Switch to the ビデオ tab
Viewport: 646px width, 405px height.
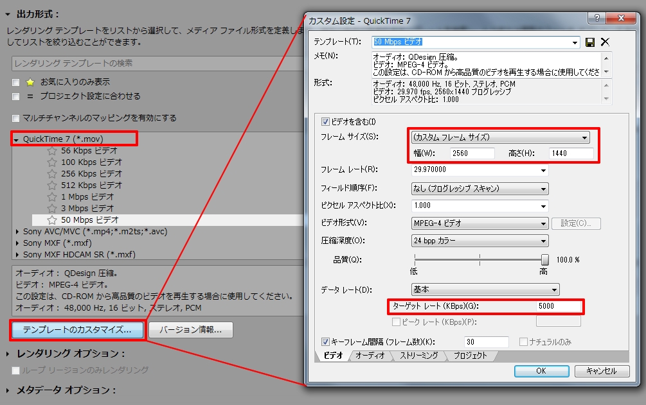click(x=333, y=356)
